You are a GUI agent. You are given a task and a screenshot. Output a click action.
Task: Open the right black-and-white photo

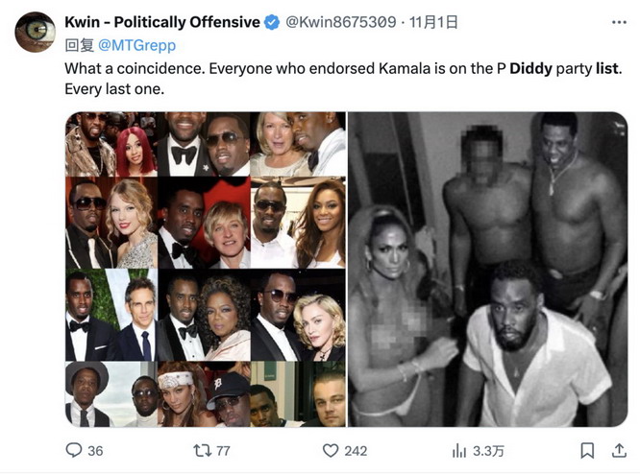click(x=487, y=270)
